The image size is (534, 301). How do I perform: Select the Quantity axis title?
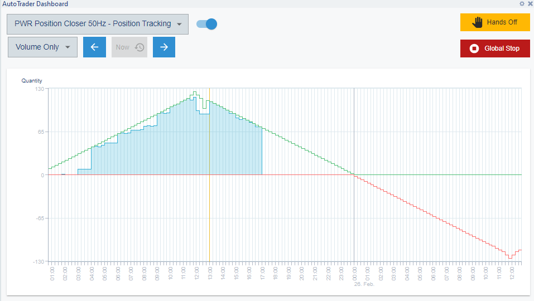(32, 81)
